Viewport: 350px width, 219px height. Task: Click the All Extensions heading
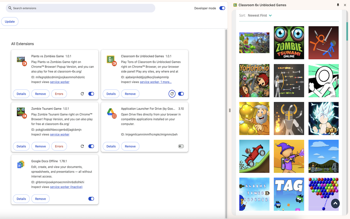(x=22, y=44)
